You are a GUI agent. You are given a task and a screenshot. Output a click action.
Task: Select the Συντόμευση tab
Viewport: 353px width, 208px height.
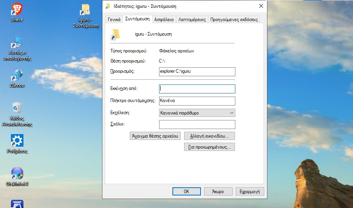(137, 19)
